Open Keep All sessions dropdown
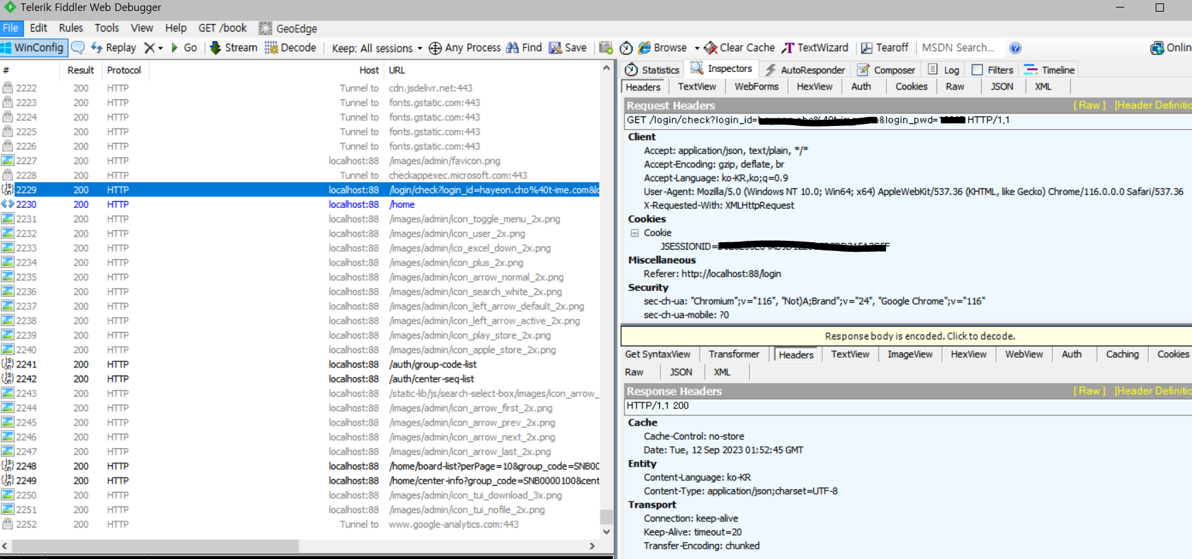 point(377,48)
